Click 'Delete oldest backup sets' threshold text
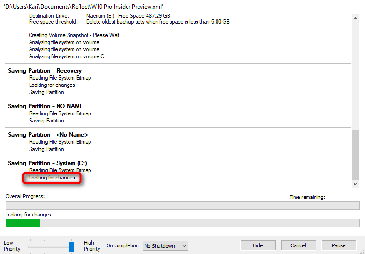Image resolution: width=365 pixels, height=254 pixels. (158, 22)
